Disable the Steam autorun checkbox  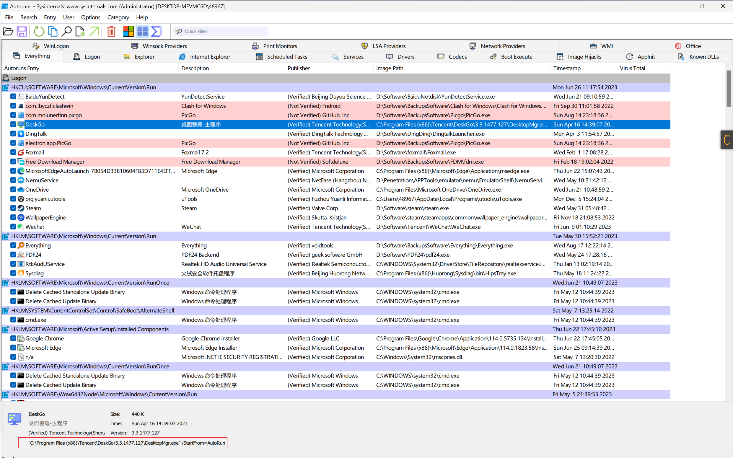click(13, 208)
